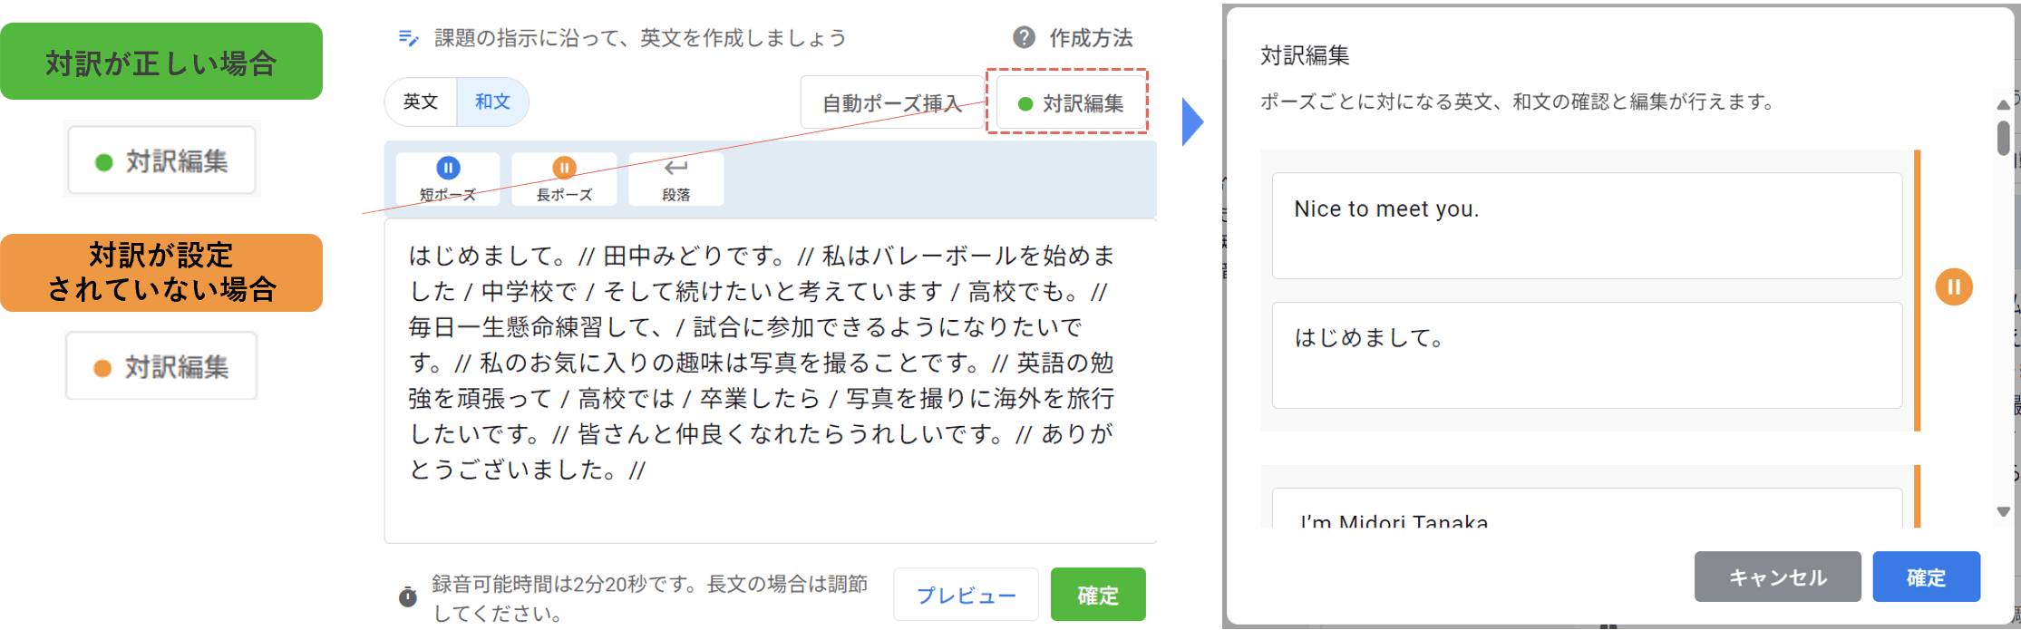Confirm with the blue 確定 button
This screenshot has width=2021, height=630.
(x=1926, y=577)
